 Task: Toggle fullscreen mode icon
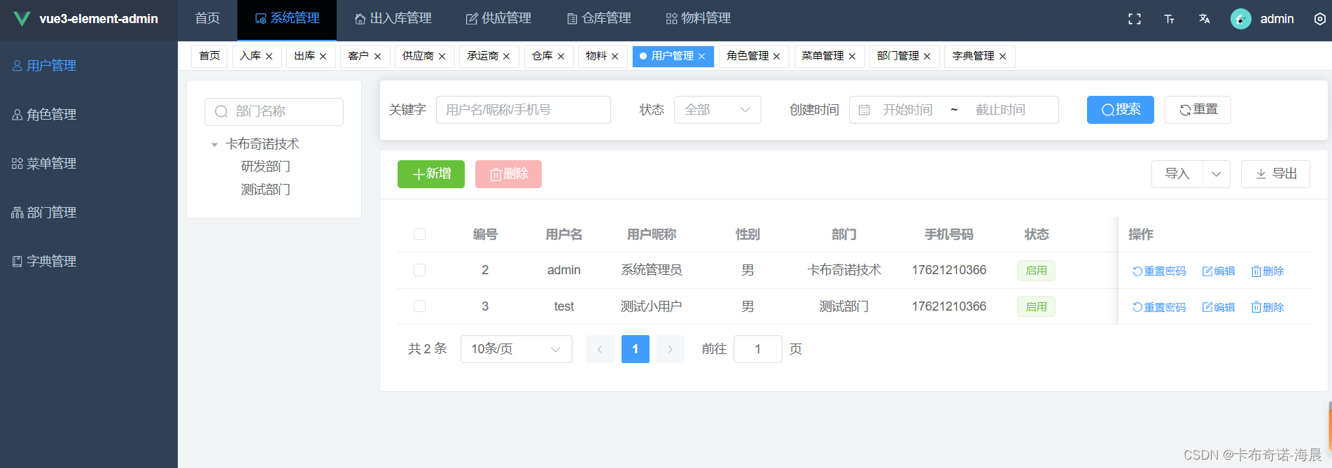tap(1135, 19)
